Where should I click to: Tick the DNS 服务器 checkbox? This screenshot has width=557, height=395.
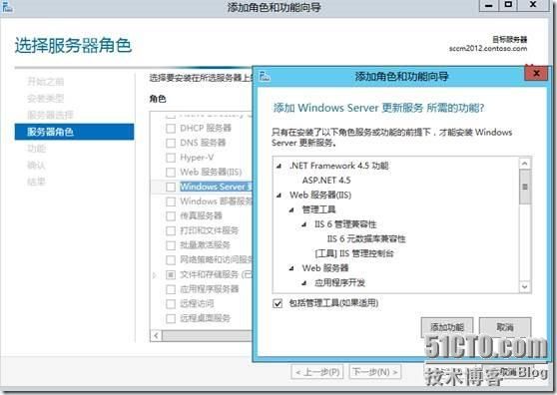(x=171, y=143)
